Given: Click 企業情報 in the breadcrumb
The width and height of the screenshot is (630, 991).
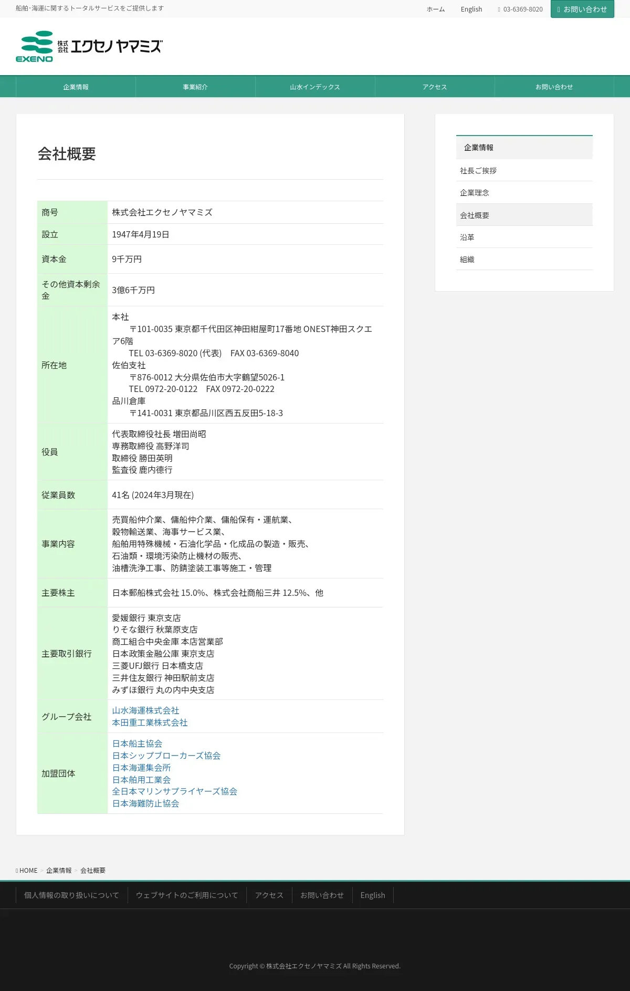Looking at the screenshot, I should (x=59, y=871).
